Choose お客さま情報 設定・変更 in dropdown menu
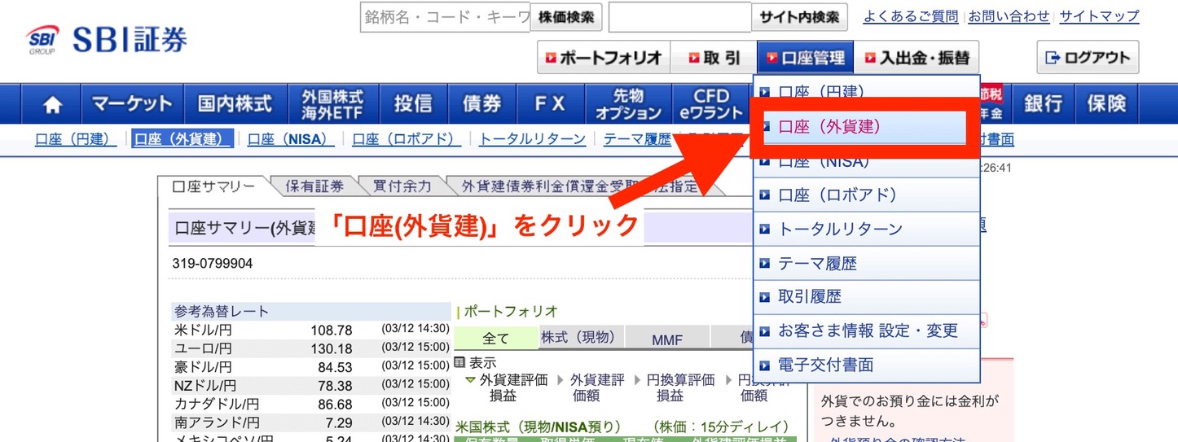Viewport: 1178px width, 442px height. (867, 331)
